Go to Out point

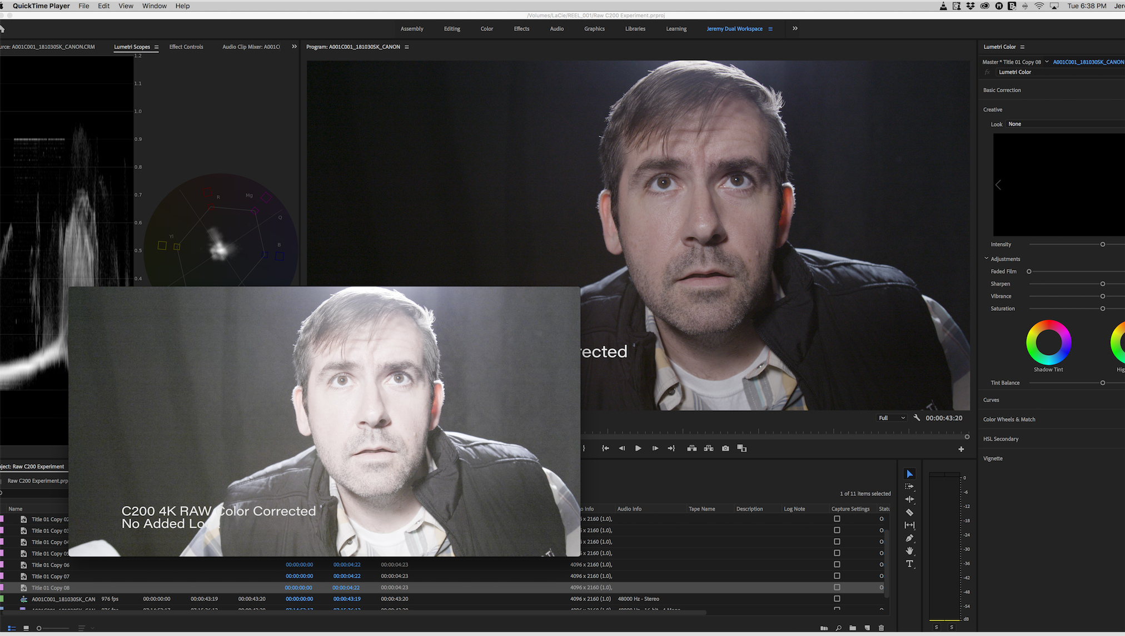[671, 448]
